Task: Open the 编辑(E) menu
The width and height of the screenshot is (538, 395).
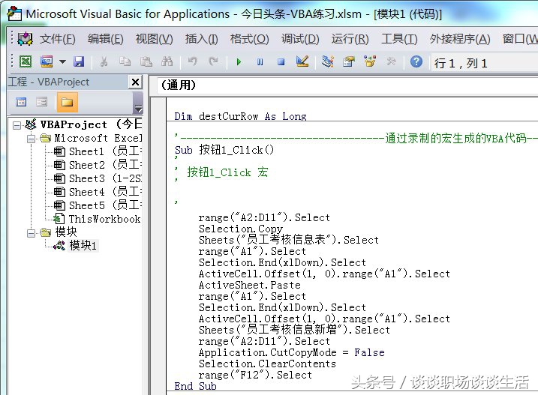Action: click(x=105, y=39)
